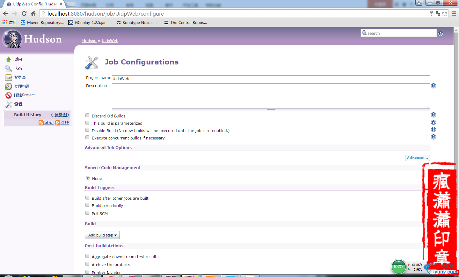Click inside the Description text area
The image size is (459, 277).
click(271, 96)
